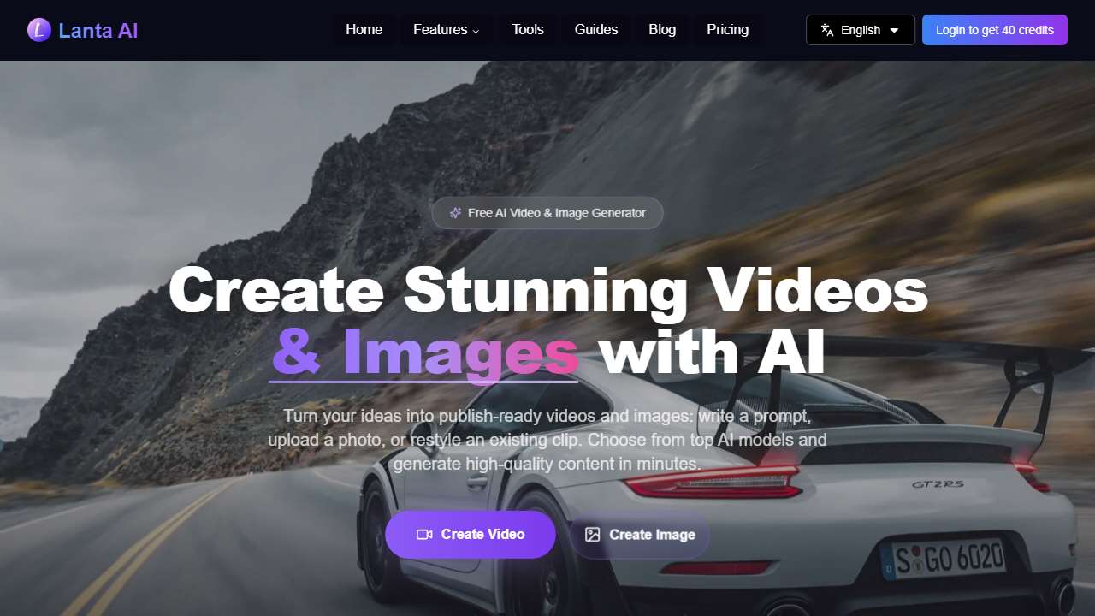Click the camera icon on Create Video
1095x616 pixels.
tap(424, 535)
